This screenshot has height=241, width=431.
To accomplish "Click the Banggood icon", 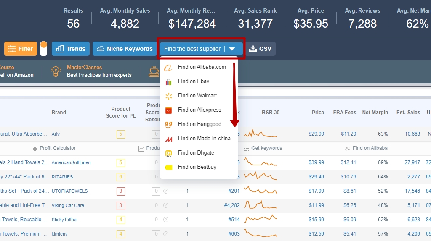I will click(168, 124).
